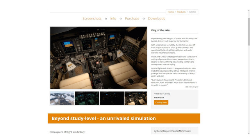Click the scrollbar down arrow

(x=249, y=133)
